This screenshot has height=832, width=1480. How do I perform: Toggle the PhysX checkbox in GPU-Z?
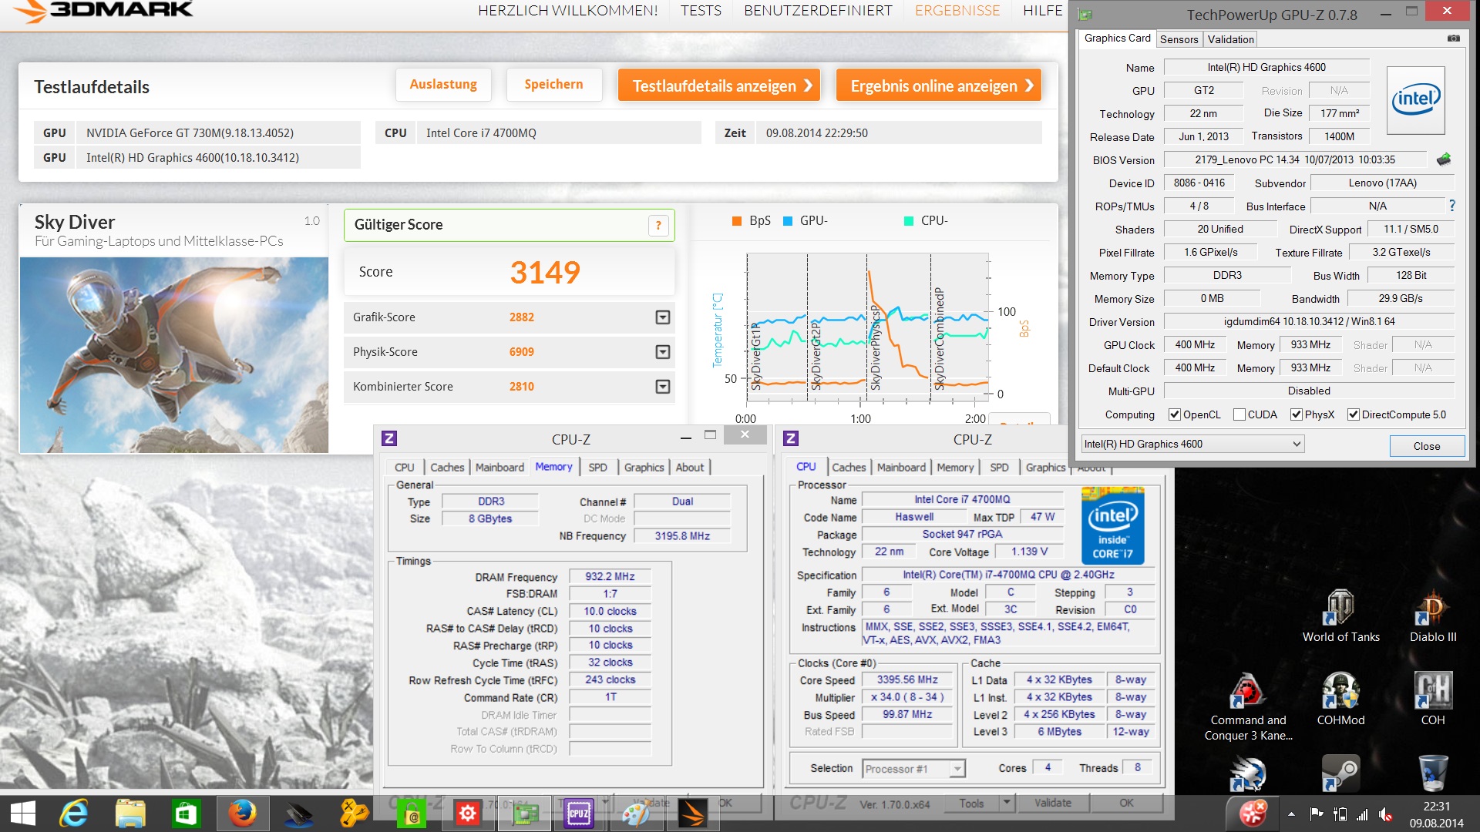(1297, 414)
